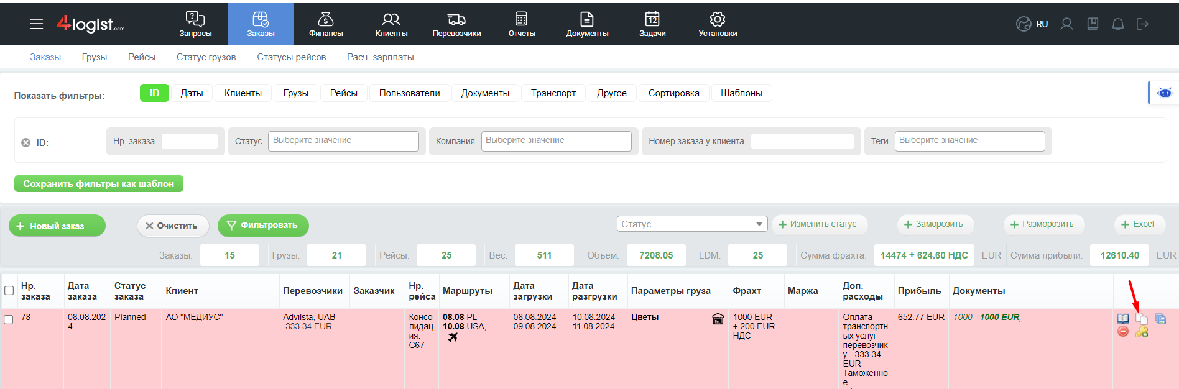This screenshot has height=389, width=1179.
Task: Open the robot assistant icon
Action: (1165, 93)
